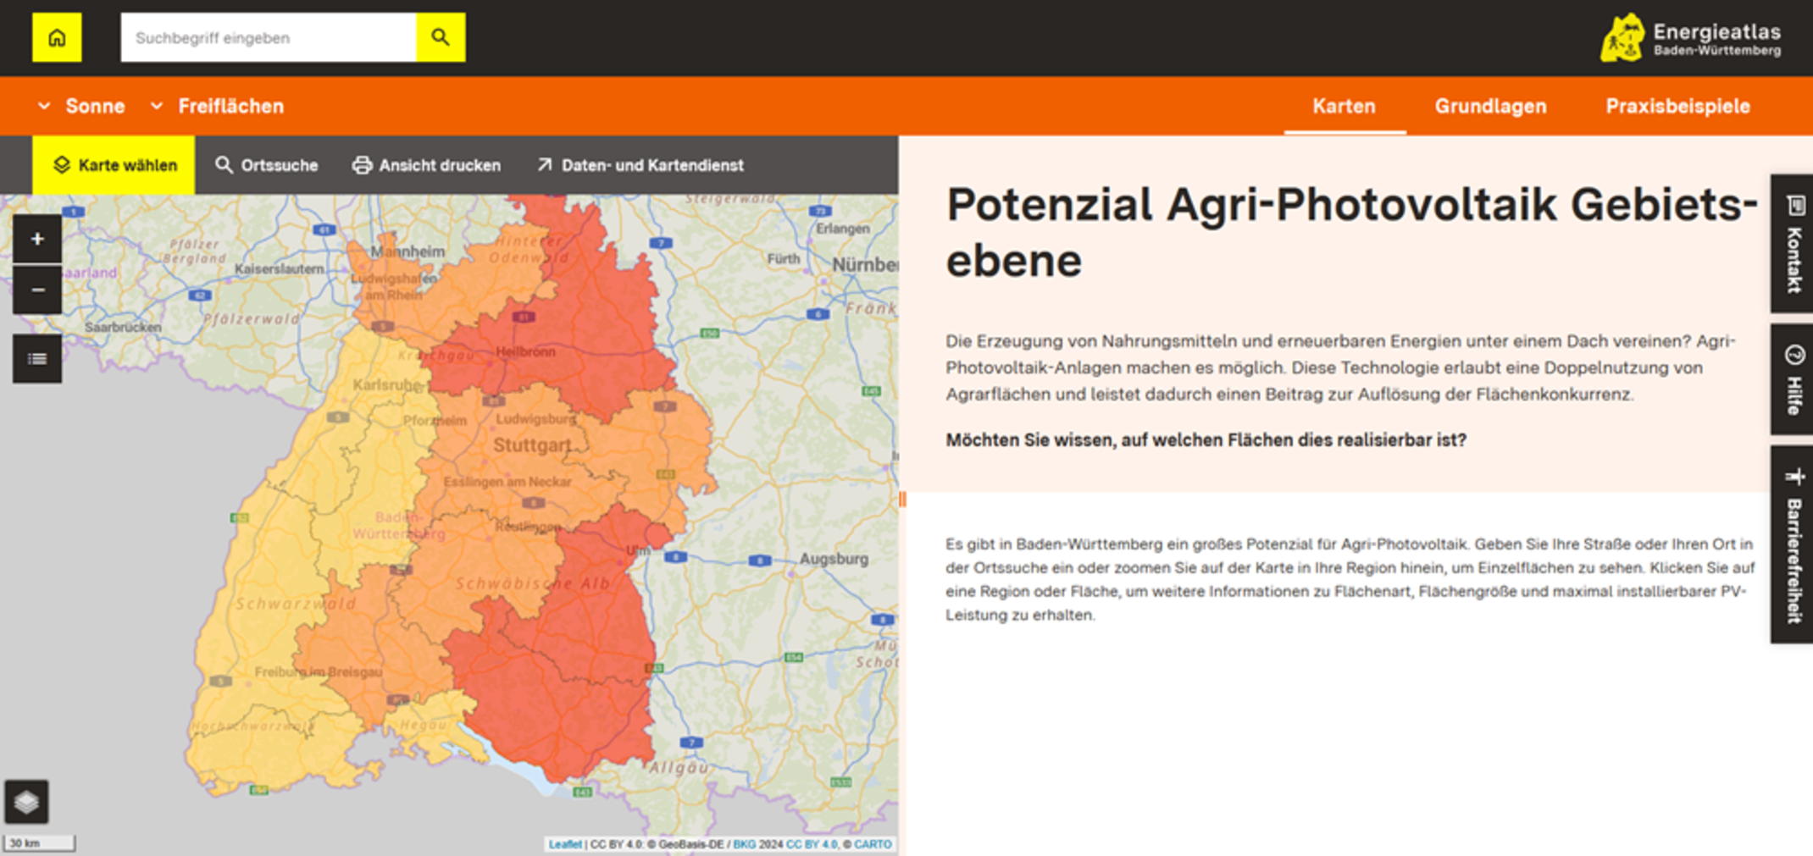Open Karte wählen map selector
The width and height of the screenshot is (1813, 856).
114,165
